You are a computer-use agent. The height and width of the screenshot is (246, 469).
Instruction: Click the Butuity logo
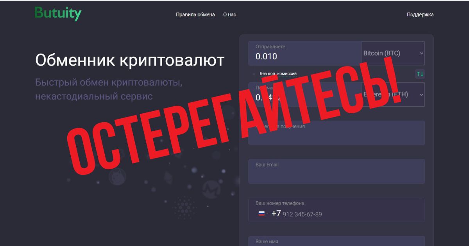(x=58, y=13)
